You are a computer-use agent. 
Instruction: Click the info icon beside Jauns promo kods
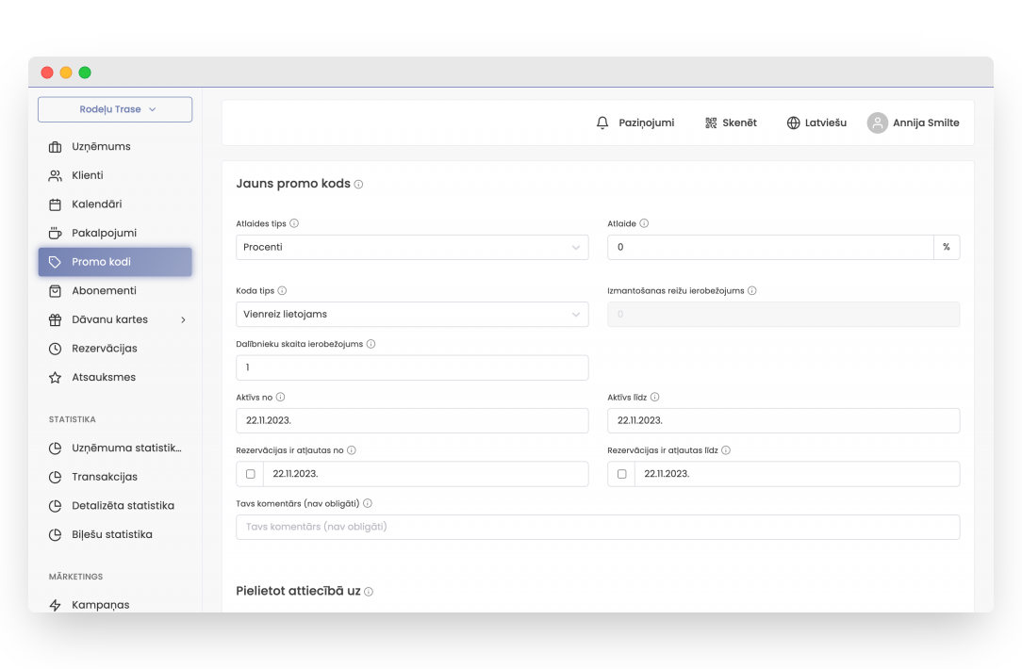pyautogui.click(x=359, y=185)
